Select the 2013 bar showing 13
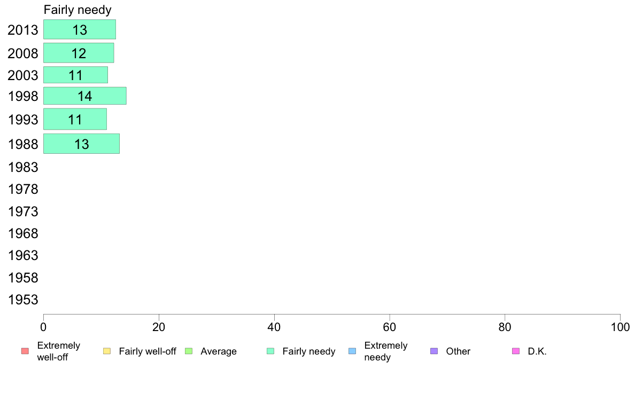The image size is (635, 393). point(80,29)
